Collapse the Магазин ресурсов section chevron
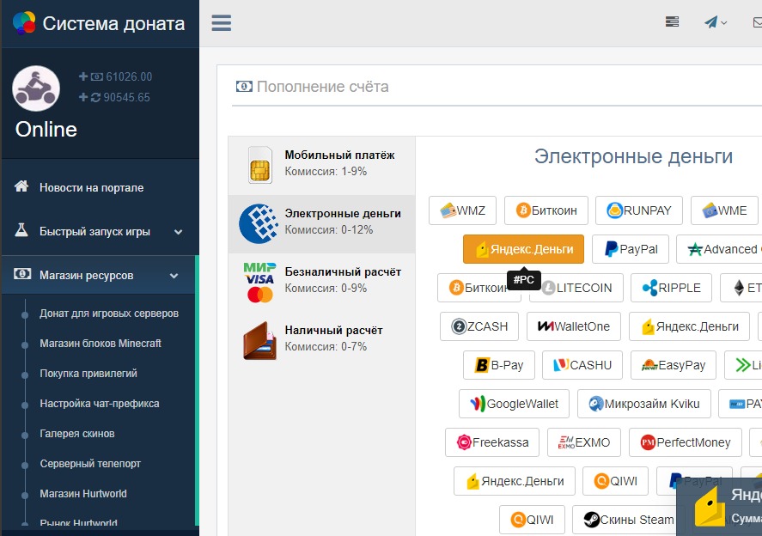This screenshot has width=762, height=536. tap(174, 276)
